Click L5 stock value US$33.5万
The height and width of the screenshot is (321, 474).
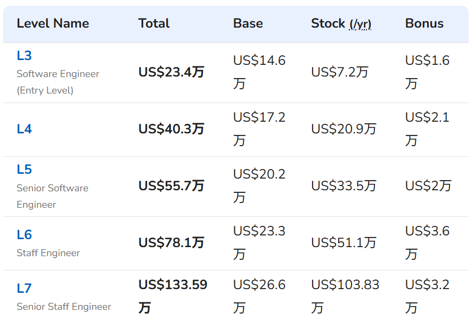click(344, 186)
